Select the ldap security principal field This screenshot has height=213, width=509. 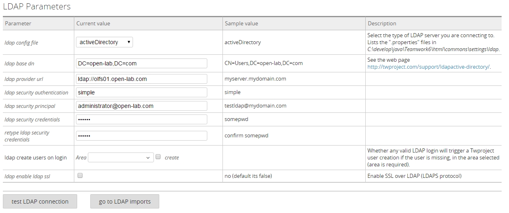click(142, 106)
